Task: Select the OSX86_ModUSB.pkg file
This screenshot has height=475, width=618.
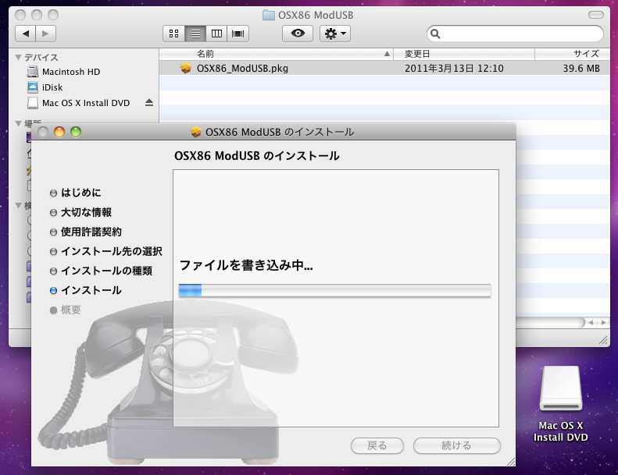Action: coord(242,69)
